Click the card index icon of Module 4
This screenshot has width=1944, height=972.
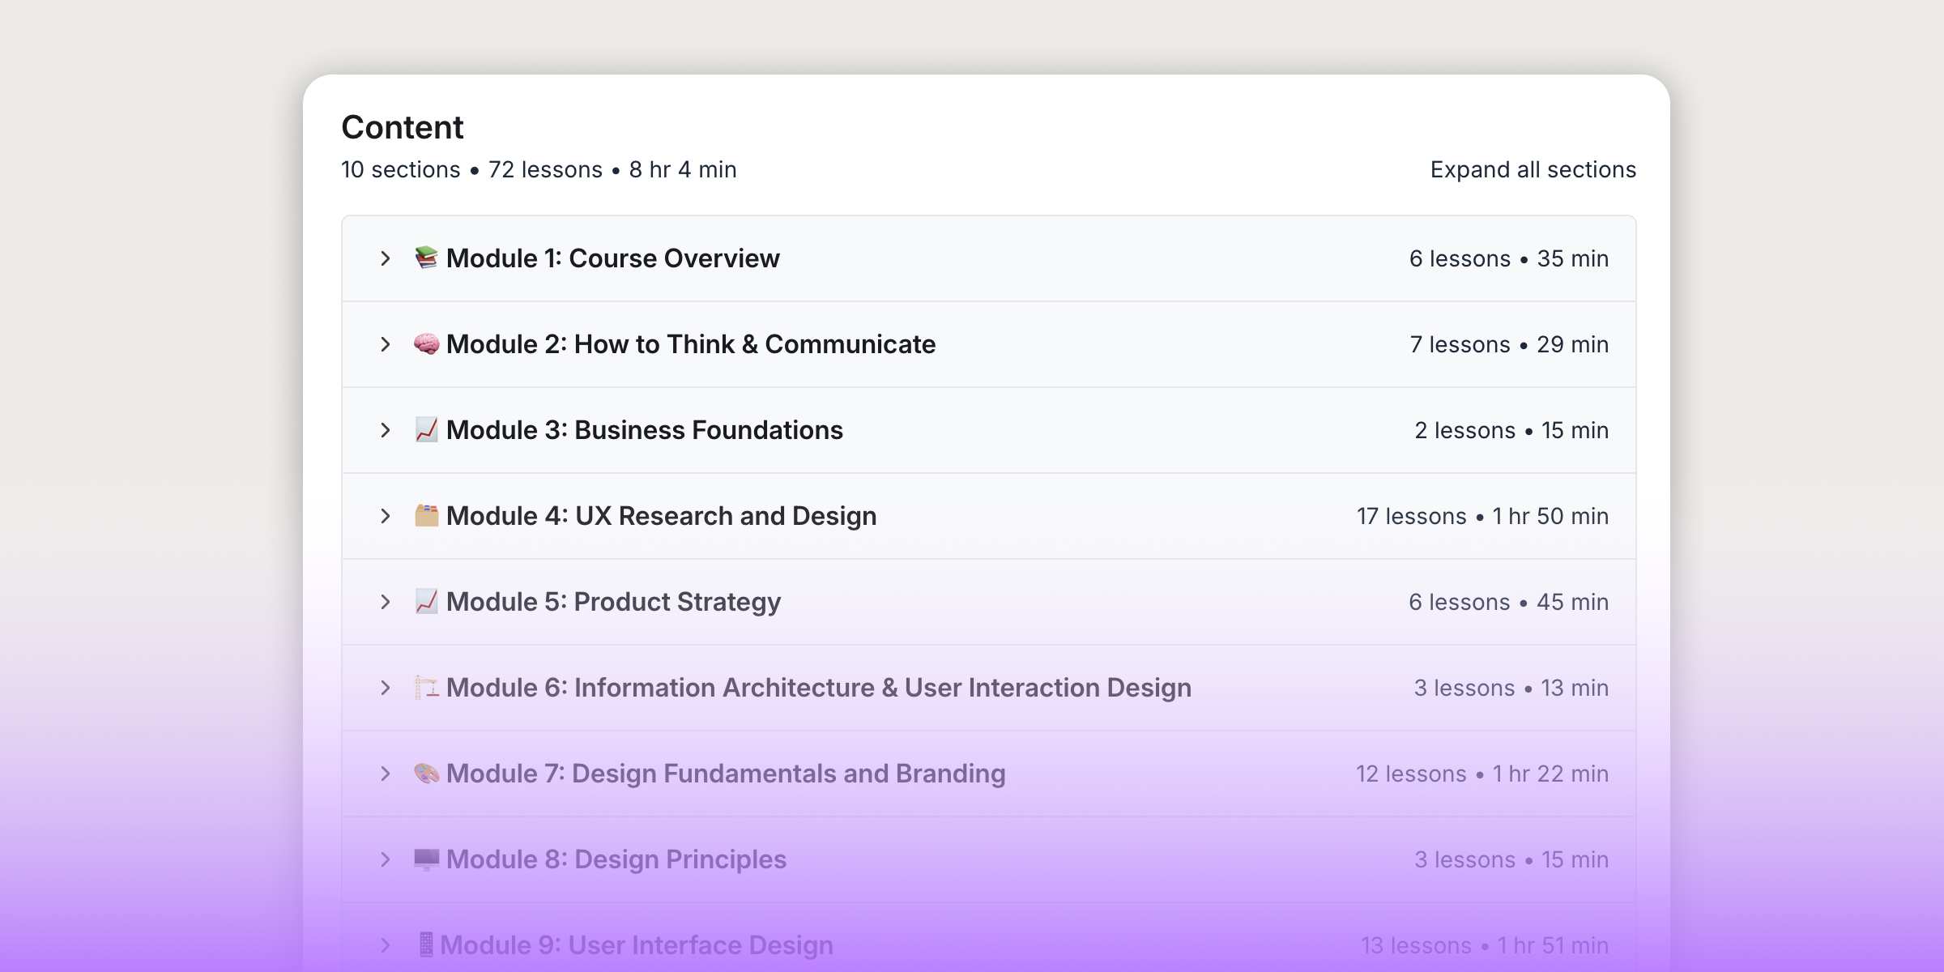(426, 516)
